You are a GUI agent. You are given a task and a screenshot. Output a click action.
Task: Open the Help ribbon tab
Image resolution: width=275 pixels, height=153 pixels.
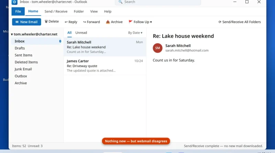coord(108,11)
